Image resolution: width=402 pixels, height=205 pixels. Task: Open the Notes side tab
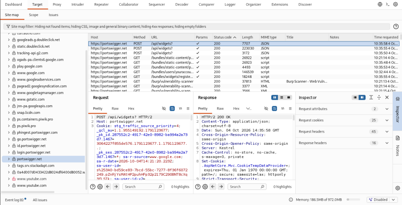[x=397, y=146]
